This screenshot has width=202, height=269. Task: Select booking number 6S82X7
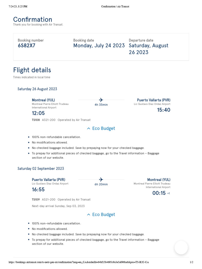pos(26,45)
